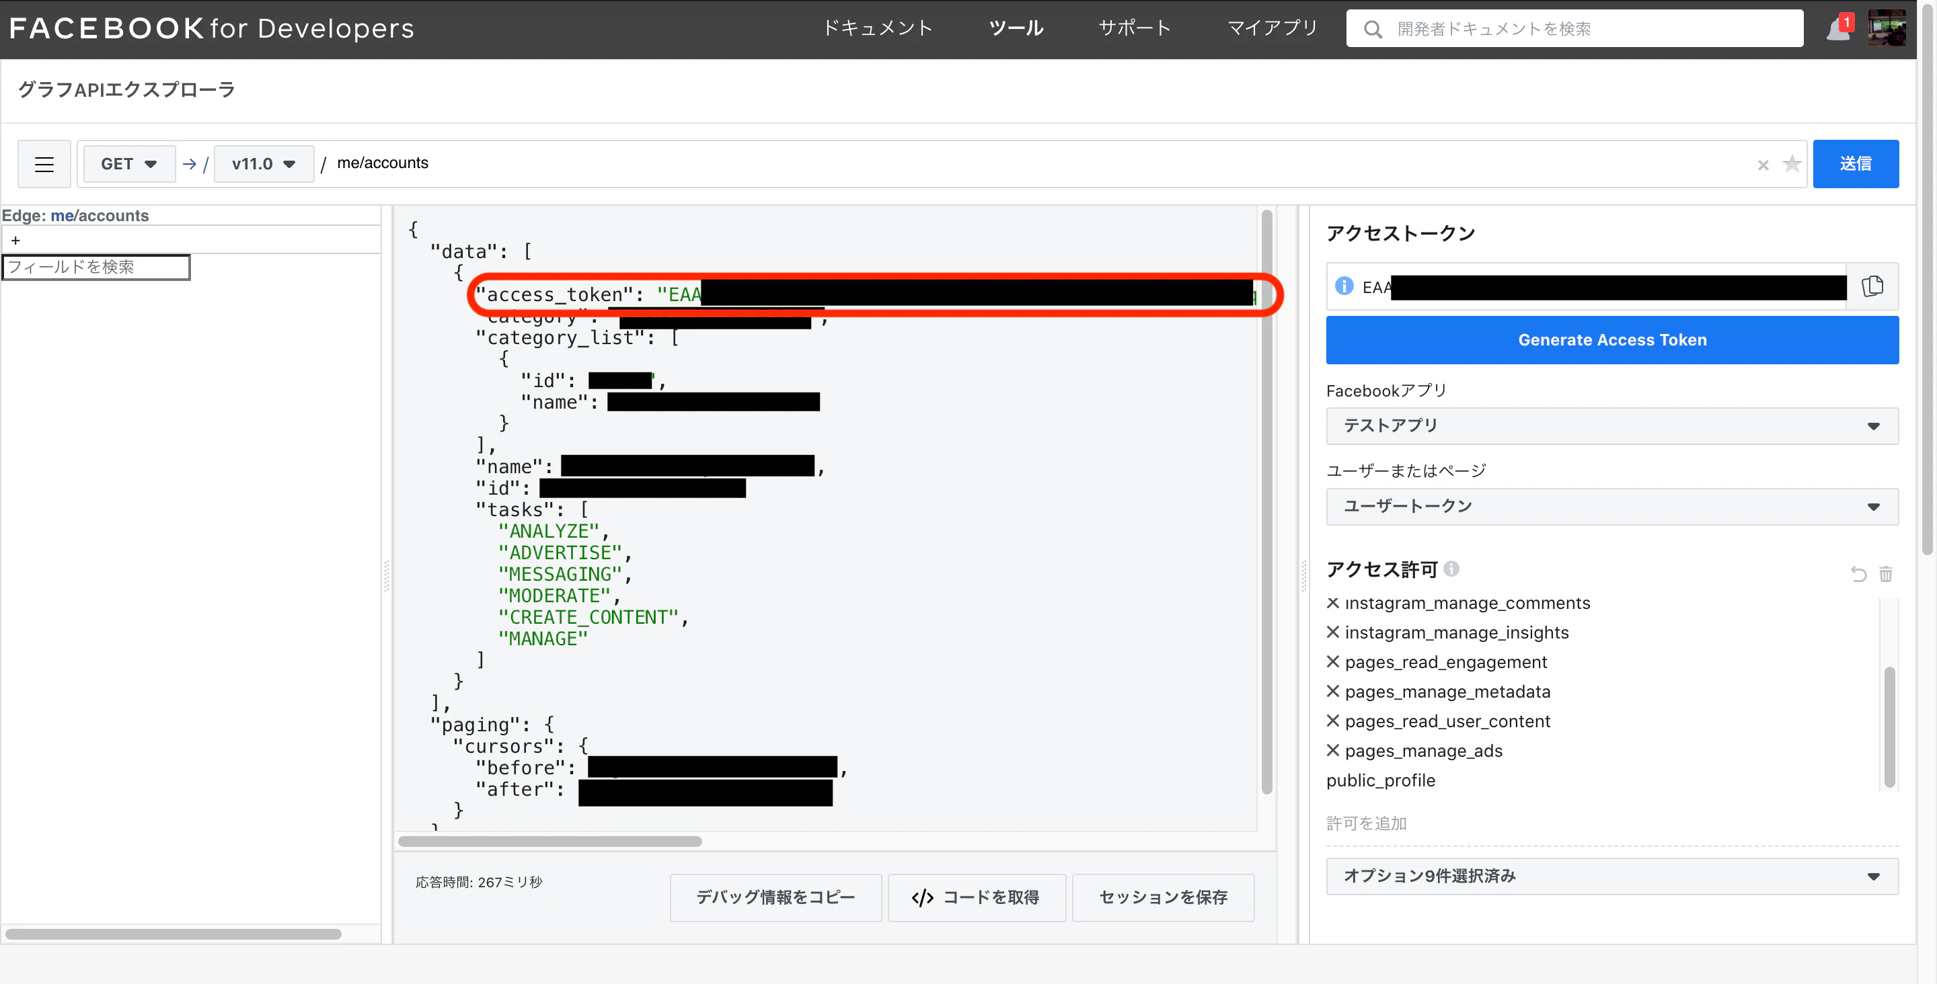This screenshot has height=984, width=1937.
Task: Open the マイアプリ menu
Action: 1273,28
